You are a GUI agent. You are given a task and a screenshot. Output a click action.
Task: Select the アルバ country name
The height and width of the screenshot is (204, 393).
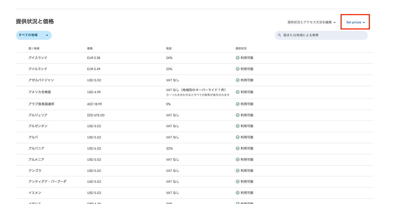[33, 137]
